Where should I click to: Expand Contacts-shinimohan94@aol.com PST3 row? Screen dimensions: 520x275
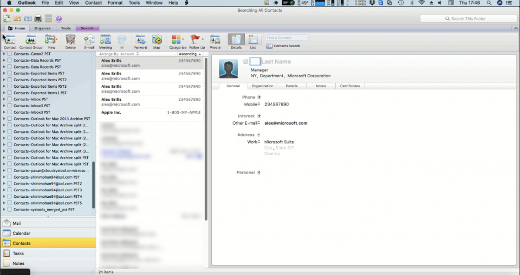(4, 190)
